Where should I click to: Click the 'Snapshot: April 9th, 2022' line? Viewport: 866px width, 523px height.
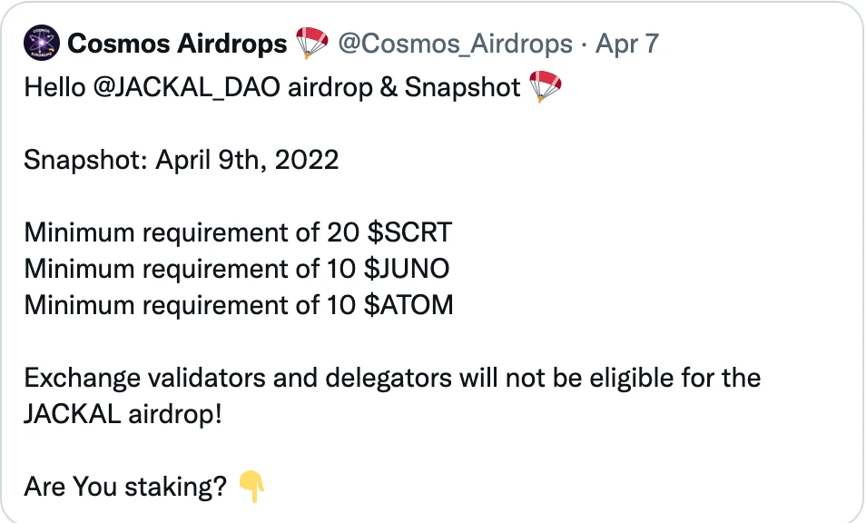(x=182, y=161)
